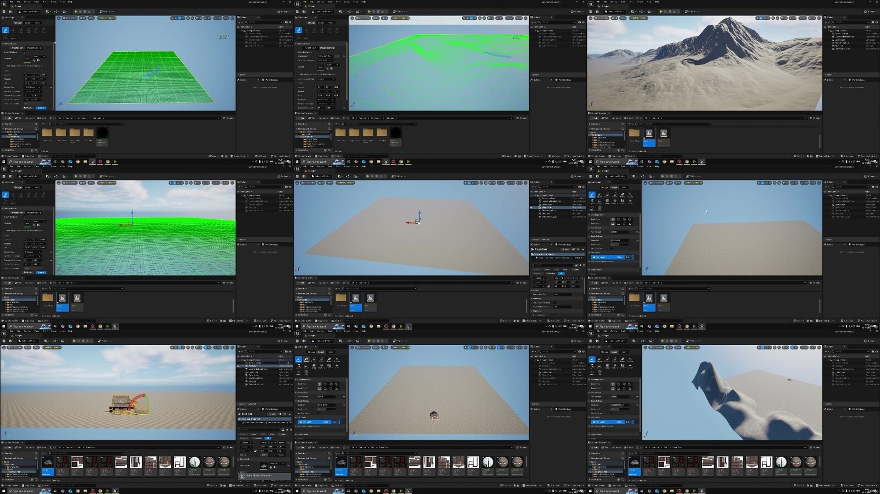This screenshot has width=880, height=494.
Task: Click Unreal Engine logo in the rocky mountain editor
Action: [591, 3]
